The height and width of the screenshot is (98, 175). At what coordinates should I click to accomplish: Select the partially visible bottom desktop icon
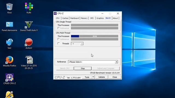pyautogui.click(x=10, y=94)
